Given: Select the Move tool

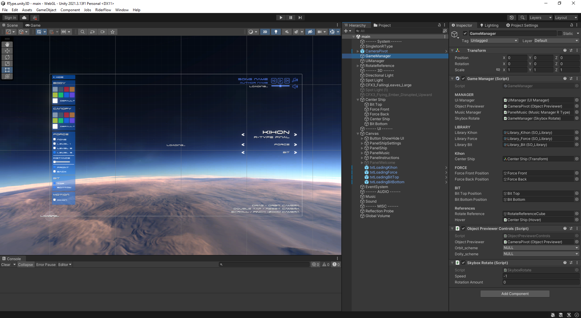Looking at the screenshot, I should pos(7,51).
